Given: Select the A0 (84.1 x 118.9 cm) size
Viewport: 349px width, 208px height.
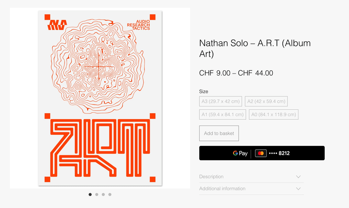Looking at the screenshot, I should (274, 115).
